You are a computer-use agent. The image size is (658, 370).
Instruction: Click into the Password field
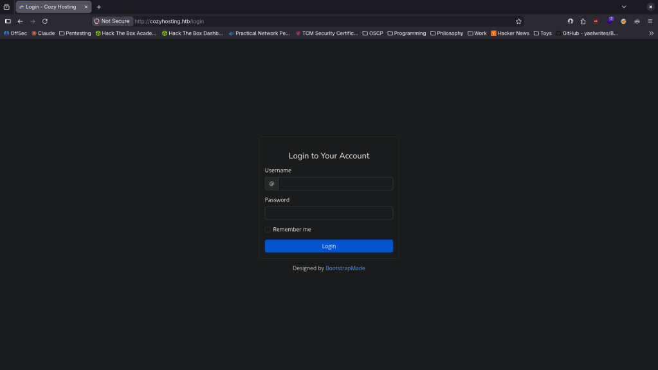tap(329, 214)
